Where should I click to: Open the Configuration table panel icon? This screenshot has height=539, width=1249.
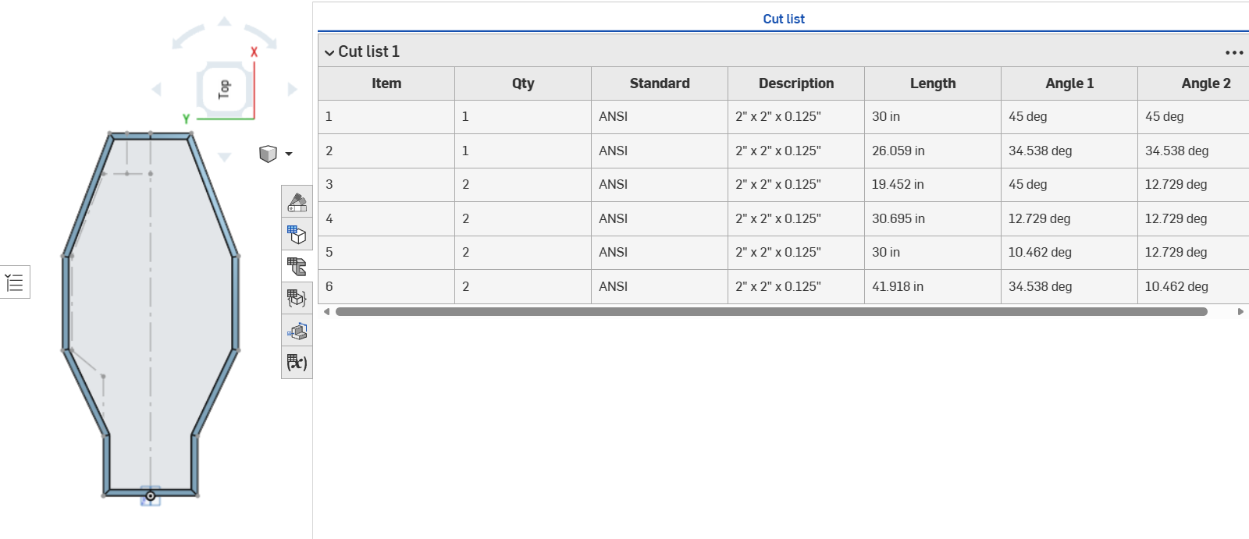pos(297,234)
